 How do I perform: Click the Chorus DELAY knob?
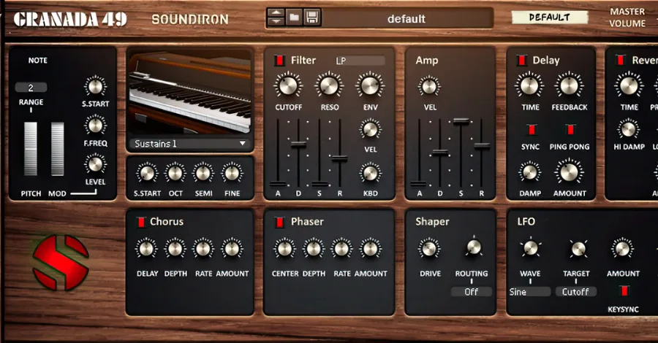(146, 249)
